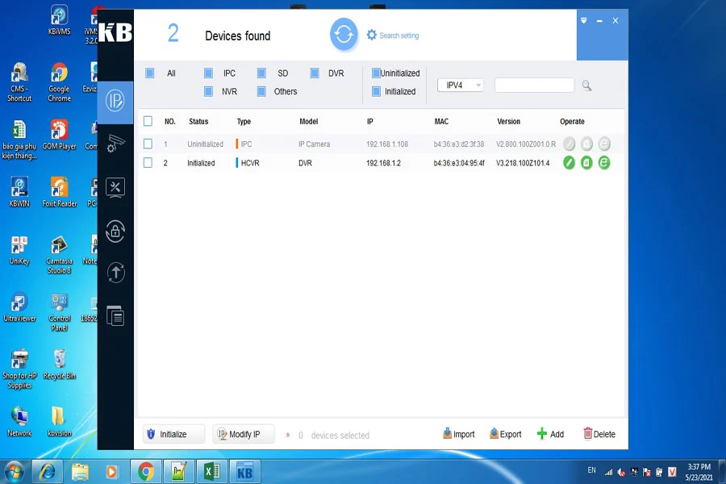Click the Version column header
Image resolution: width=726 pixels, height=484 pixels.
[508, 121]
